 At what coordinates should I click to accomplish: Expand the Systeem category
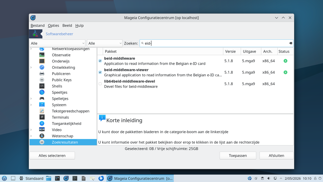point(31,105)
